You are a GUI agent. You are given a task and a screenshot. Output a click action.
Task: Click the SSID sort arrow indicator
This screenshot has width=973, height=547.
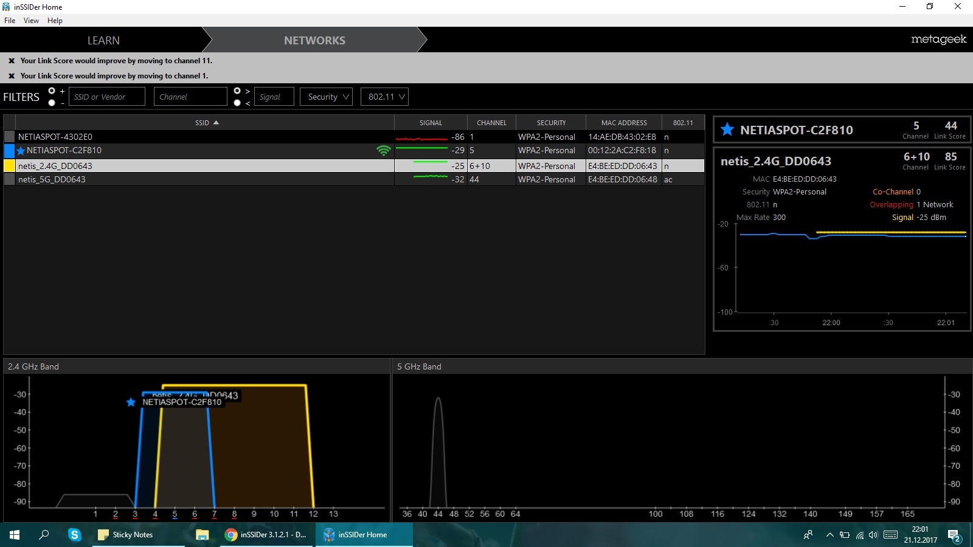pos(216,123)
